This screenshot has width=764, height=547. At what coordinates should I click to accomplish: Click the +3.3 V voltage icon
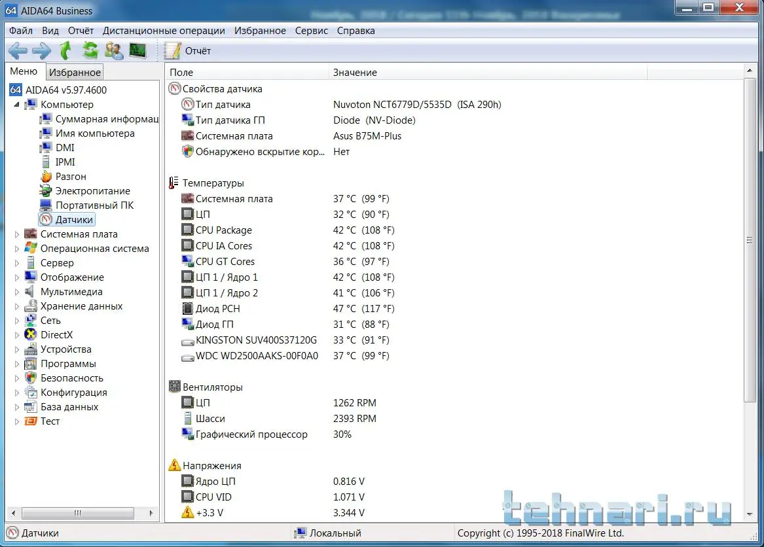point(188,512)
